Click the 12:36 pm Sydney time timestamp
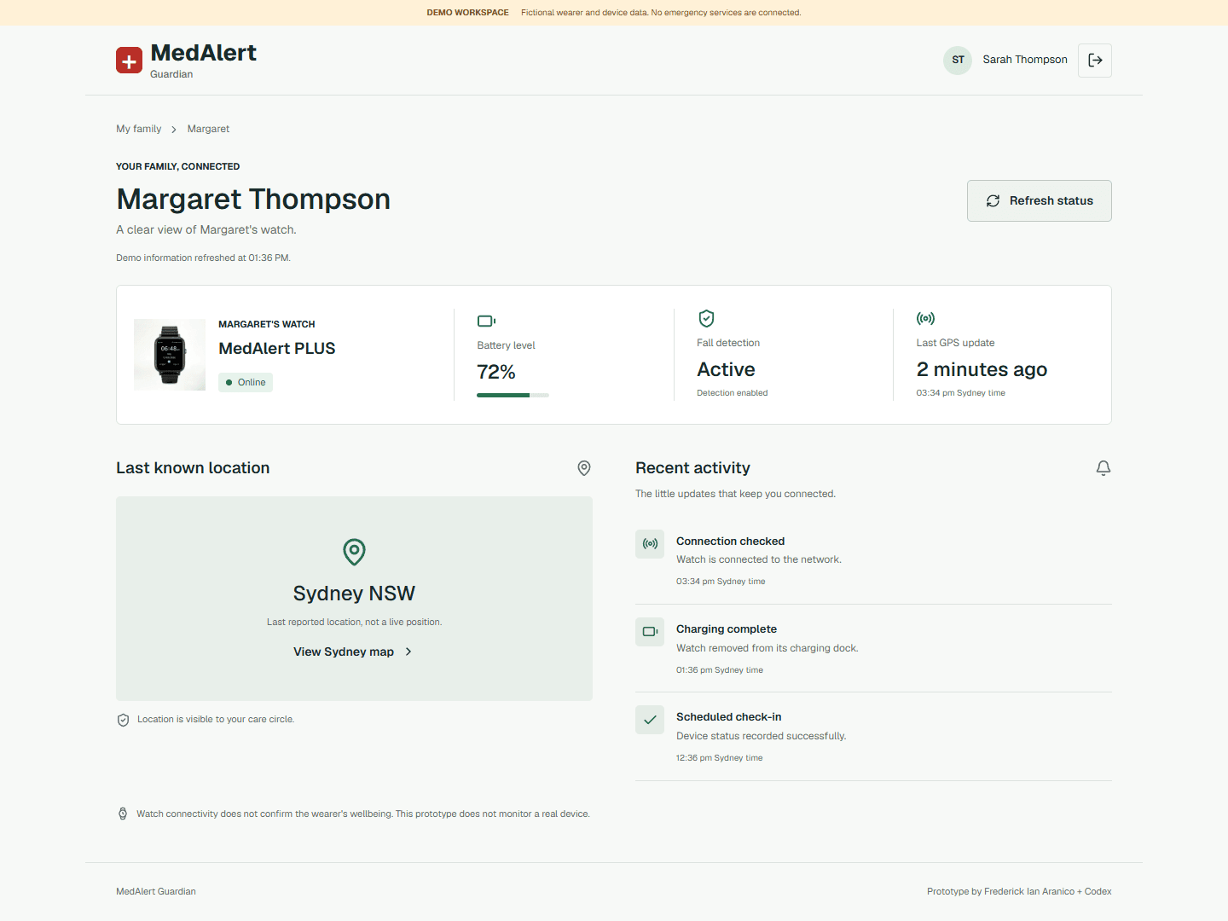The width and height of the screenshot is (1228, 921). 720,758
